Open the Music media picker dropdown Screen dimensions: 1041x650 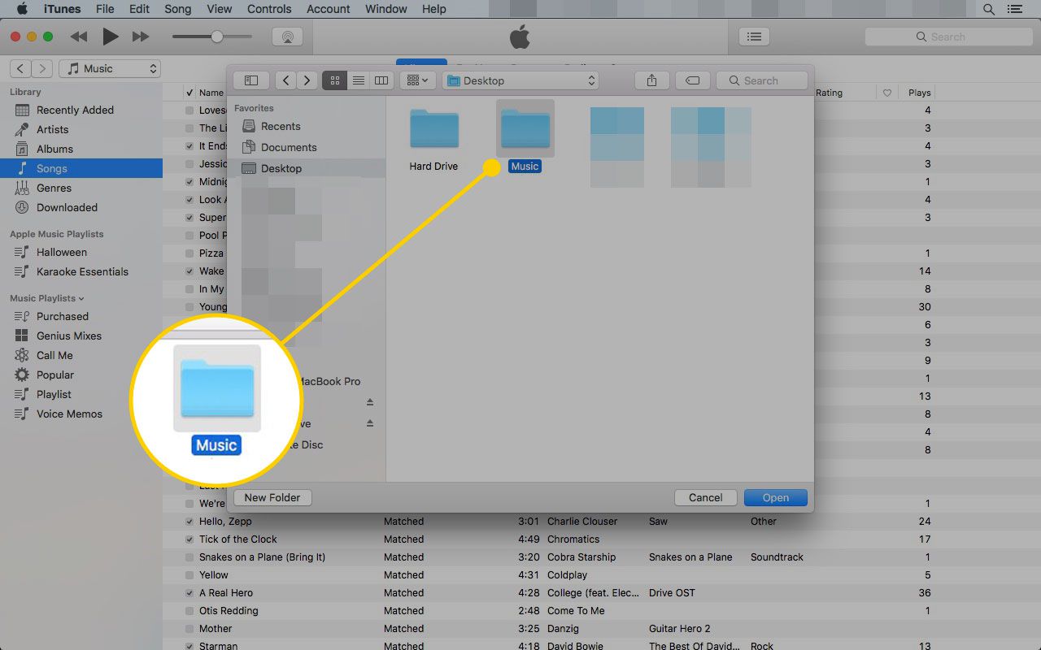pyautogui.click(x=111, y=68)
